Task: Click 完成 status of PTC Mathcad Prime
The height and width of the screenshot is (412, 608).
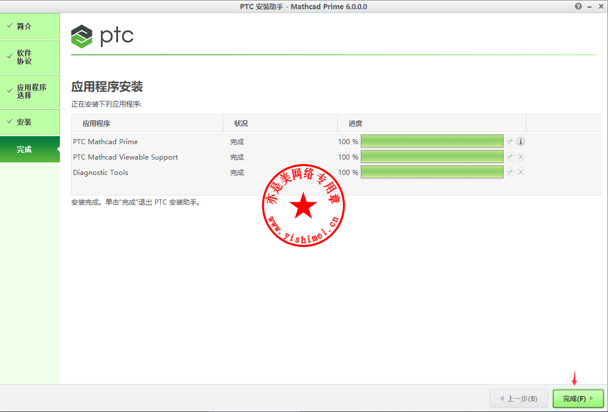Action: [x=237, y=141]
